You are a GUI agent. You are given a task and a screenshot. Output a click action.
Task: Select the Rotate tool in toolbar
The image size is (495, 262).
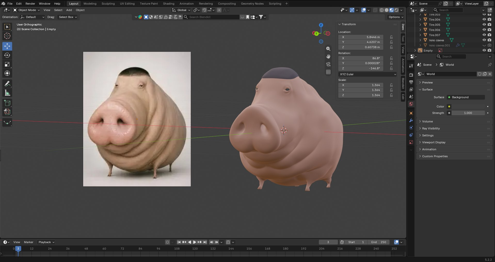click(7, 55)
